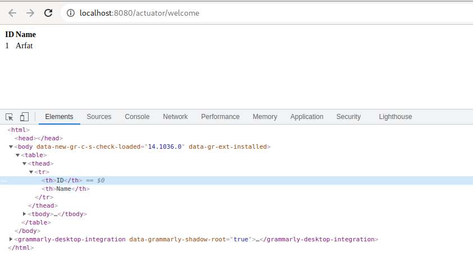Image resolution: width=473 pixels, height=261 pixels.
Task: Select the closing thead tag line
Action: coord(43,206)
